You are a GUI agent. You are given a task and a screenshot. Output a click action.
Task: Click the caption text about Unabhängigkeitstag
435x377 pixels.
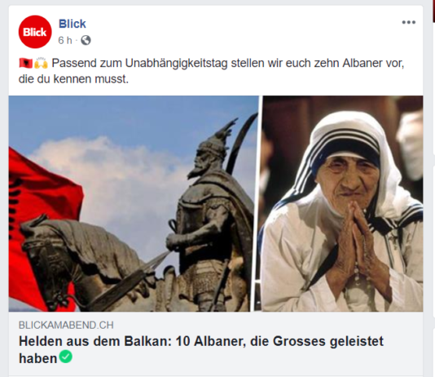pyautogui.click(x=212, y=71)
